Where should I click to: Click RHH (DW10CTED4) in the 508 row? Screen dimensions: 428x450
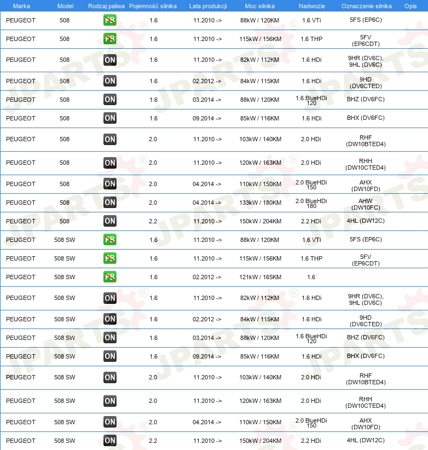(x=366, y=164)
